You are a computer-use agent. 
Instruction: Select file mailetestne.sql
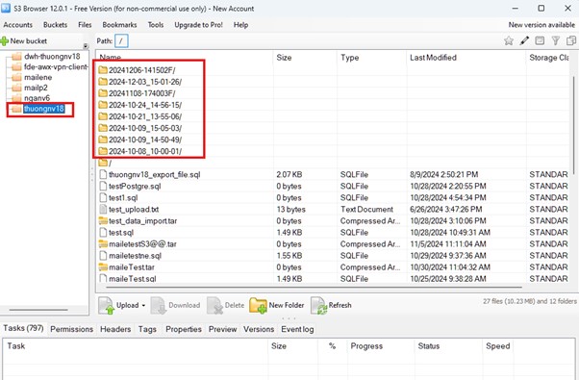(x=136, y=256)
